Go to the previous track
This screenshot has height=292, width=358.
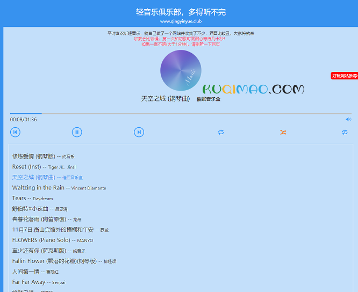point(15,132)
